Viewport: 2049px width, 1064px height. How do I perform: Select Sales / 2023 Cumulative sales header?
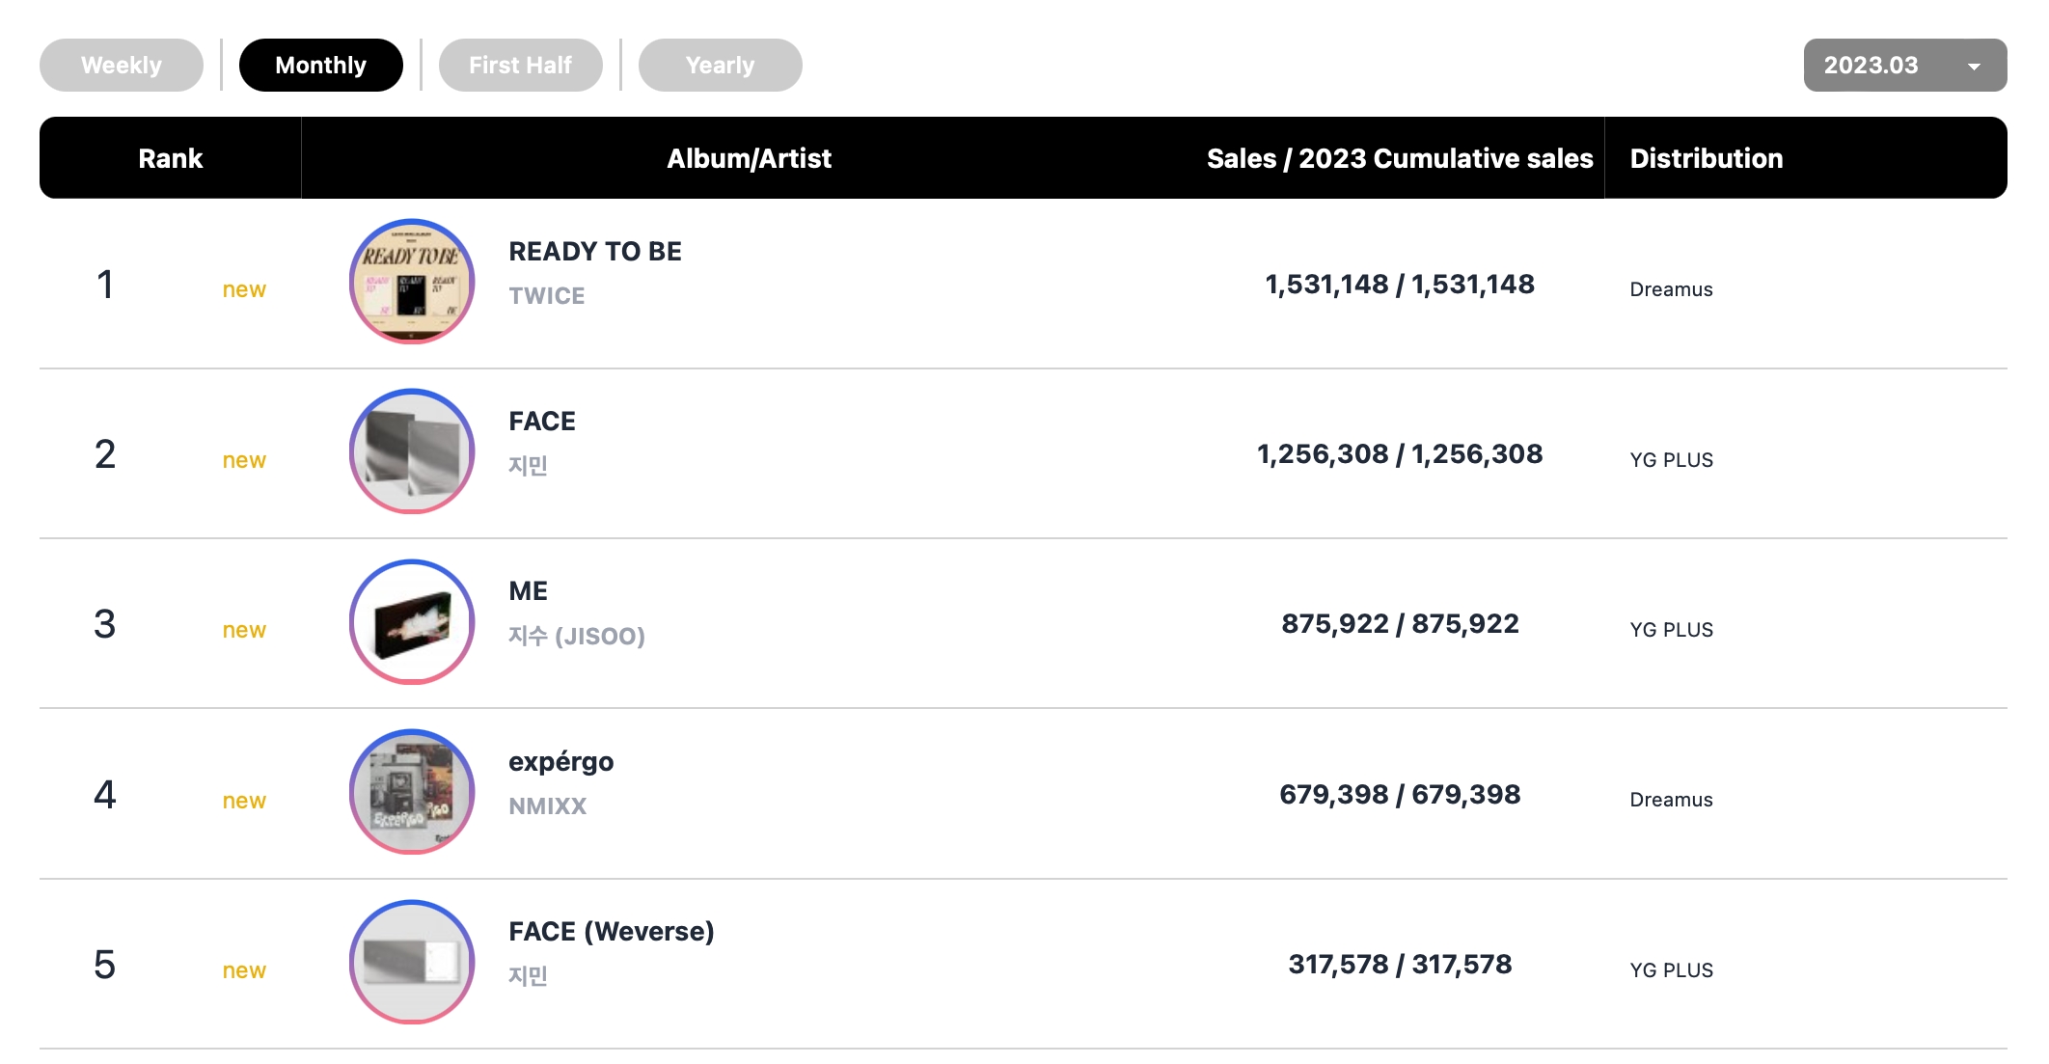tap(1400, 158)
